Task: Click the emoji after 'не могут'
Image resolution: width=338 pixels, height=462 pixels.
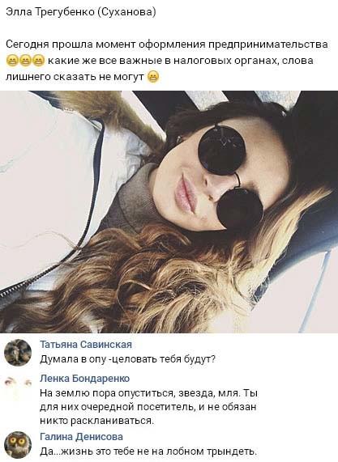Action: coord(153,77)
